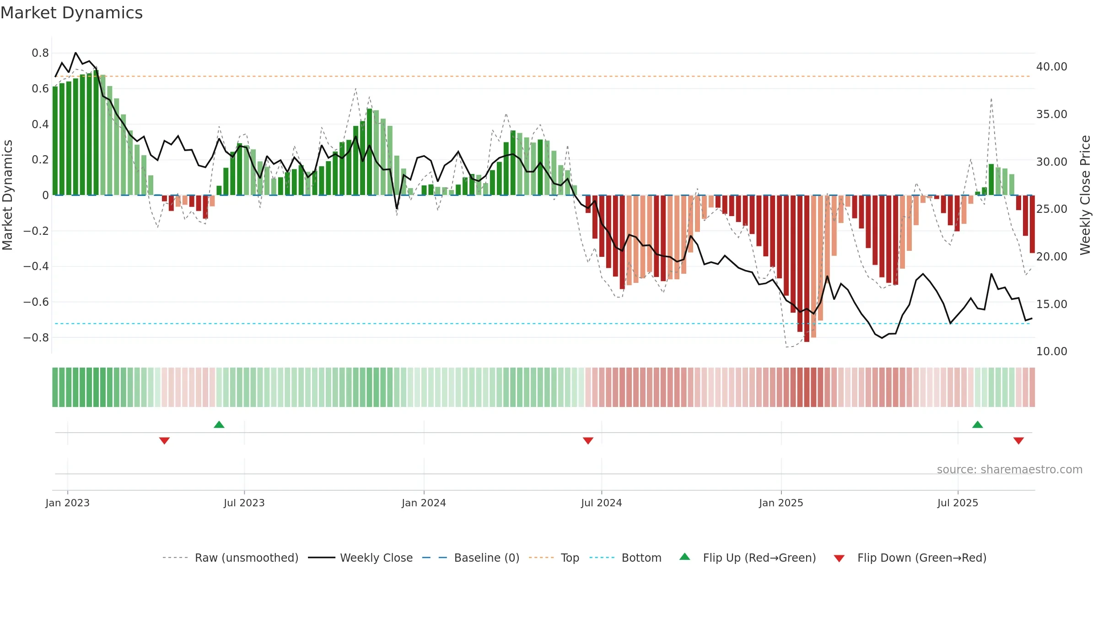Click the cyan dashed Bottom threshold line
This screenshot has width=1098, height=618.
(x=543, y=324)
